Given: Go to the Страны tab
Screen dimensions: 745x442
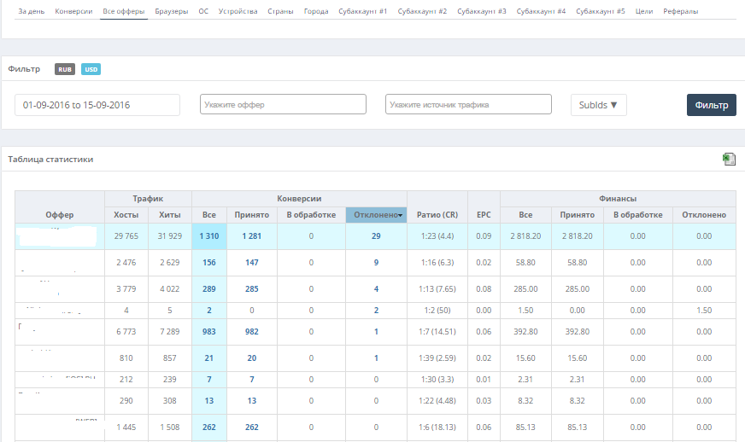Looking at the screenshot, I should 280,11.
